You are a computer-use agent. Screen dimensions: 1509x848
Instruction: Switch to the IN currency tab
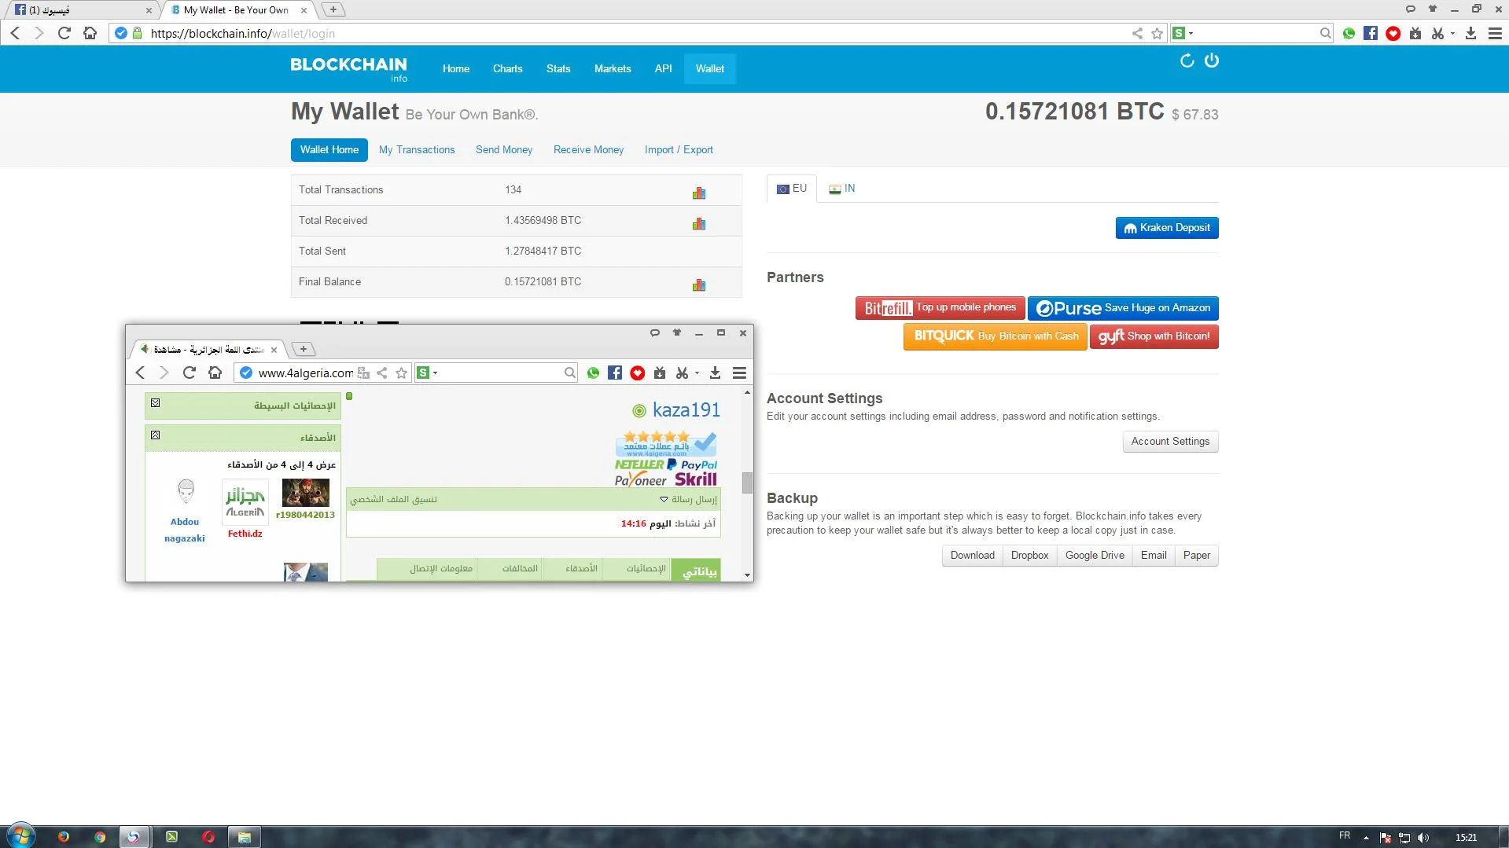coord(842,189)
